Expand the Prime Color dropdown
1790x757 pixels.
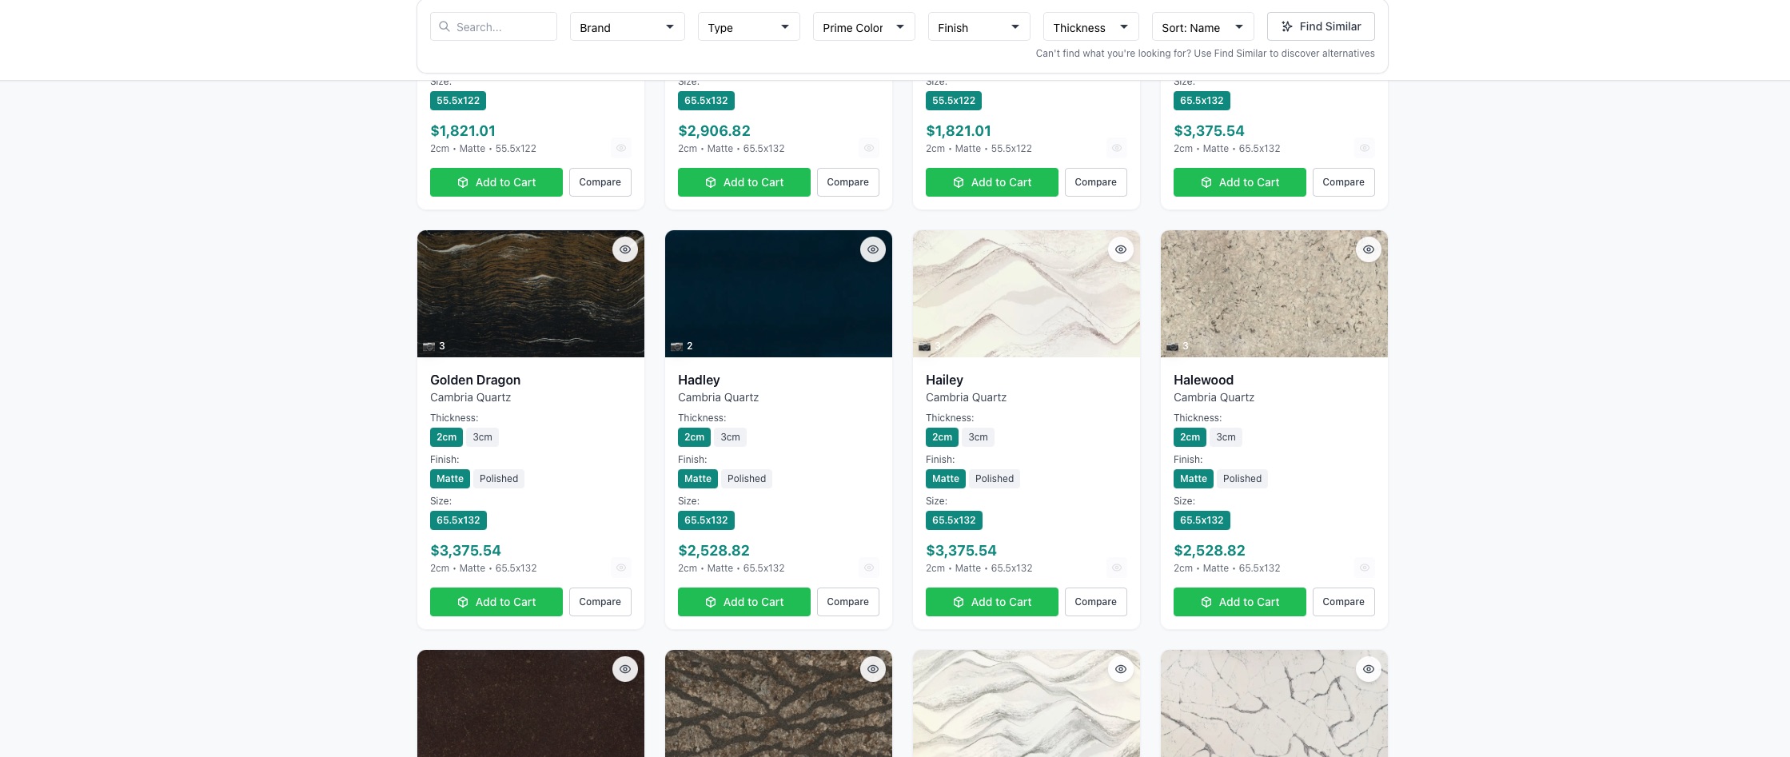(x=863, y=27)
